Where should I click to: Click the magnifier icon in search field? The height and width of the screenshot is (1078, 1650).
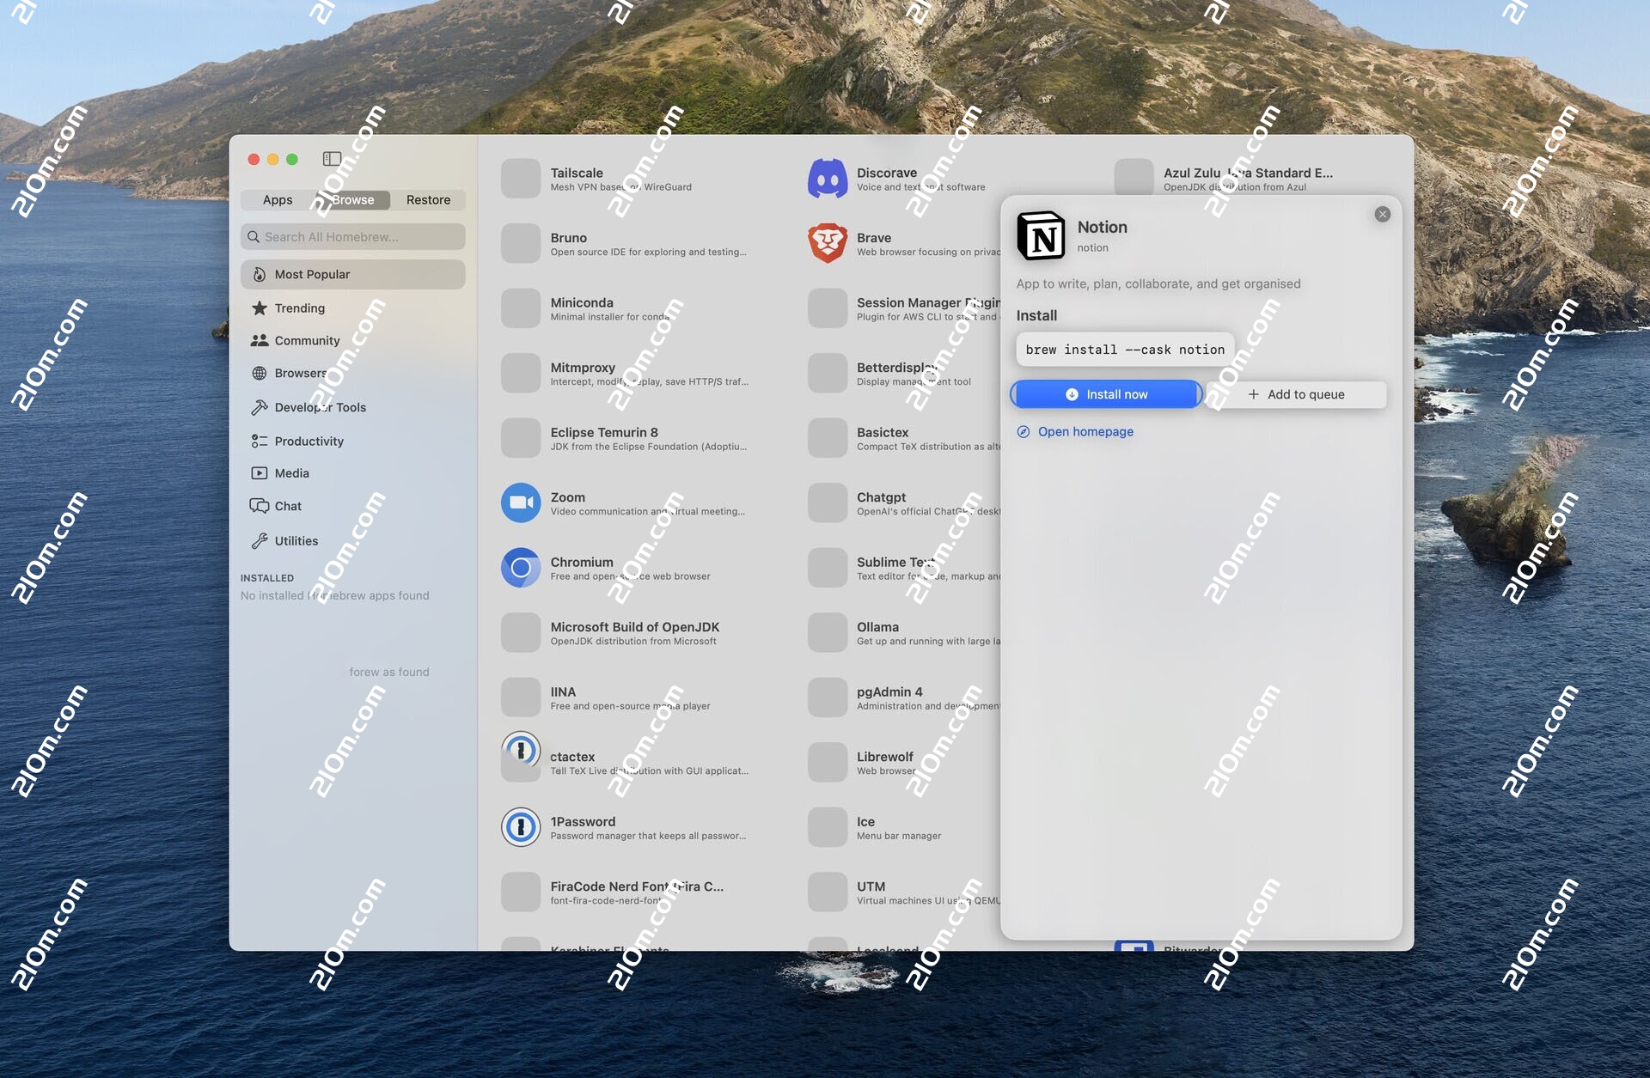[254, 237]
